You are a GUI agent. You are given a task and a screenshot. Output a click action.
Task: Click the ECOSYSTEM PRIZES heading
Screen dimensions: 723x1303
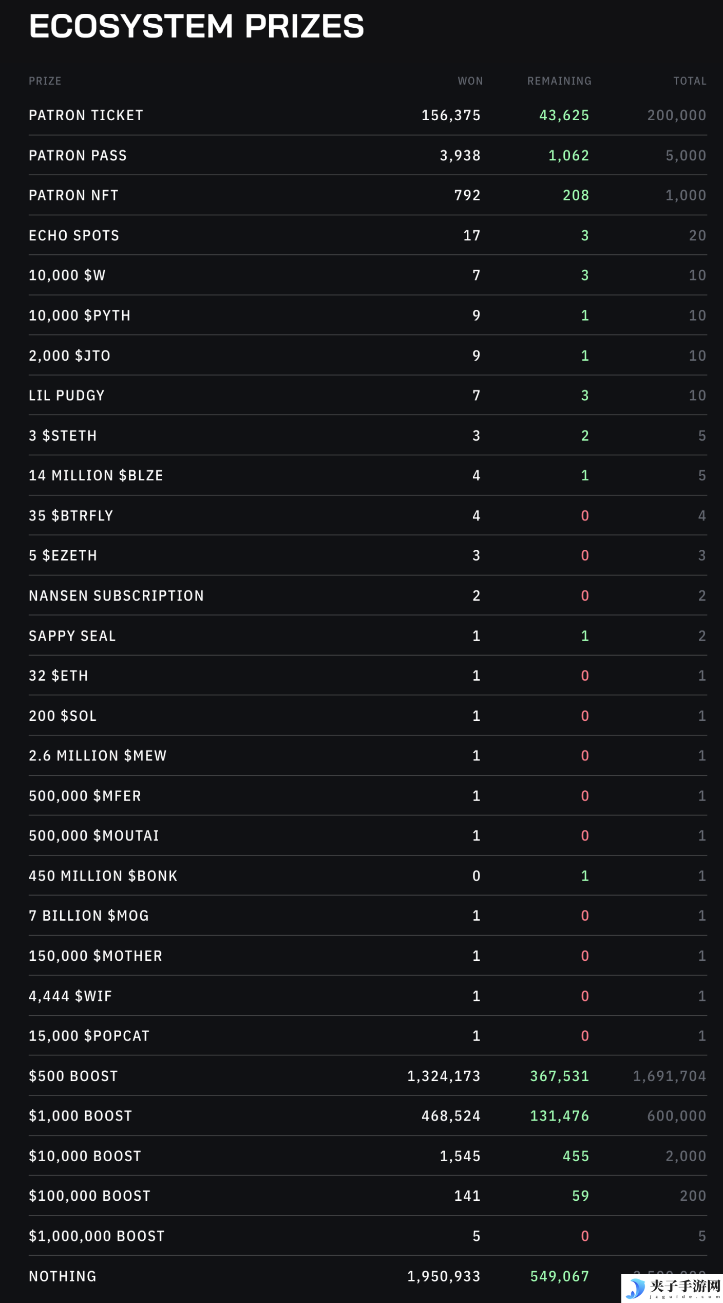(196, 26)
